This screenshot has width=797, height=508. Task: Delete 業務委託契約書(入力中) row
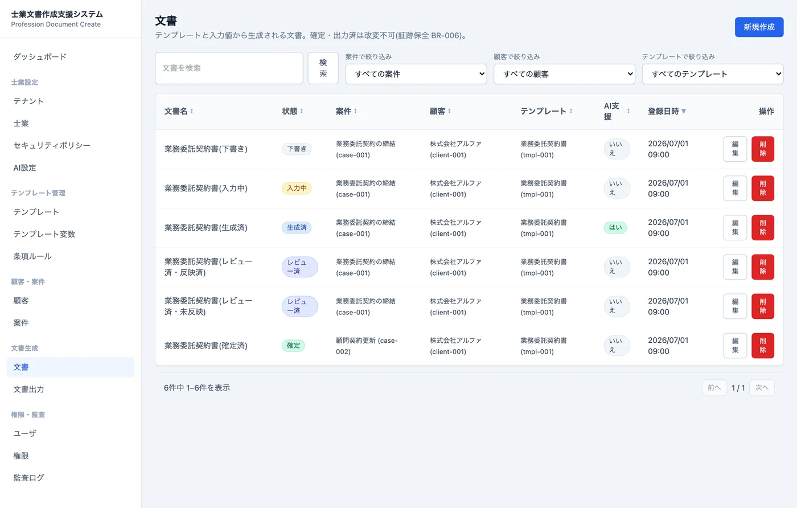763,189
